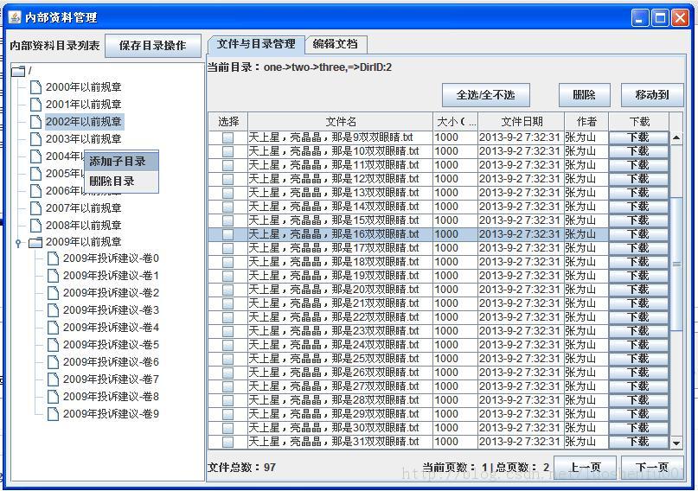
Task: Sort by the 文件名 column header
Action: (340, 121)
